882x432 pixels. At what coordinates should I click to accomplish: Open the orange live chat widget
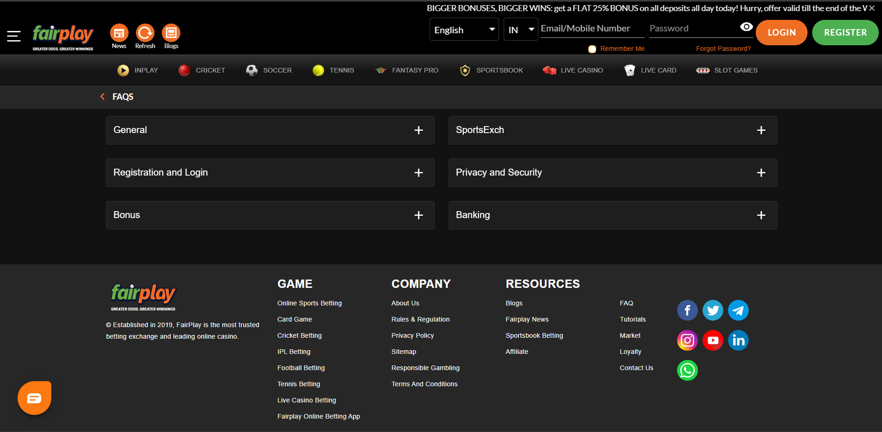34,398
